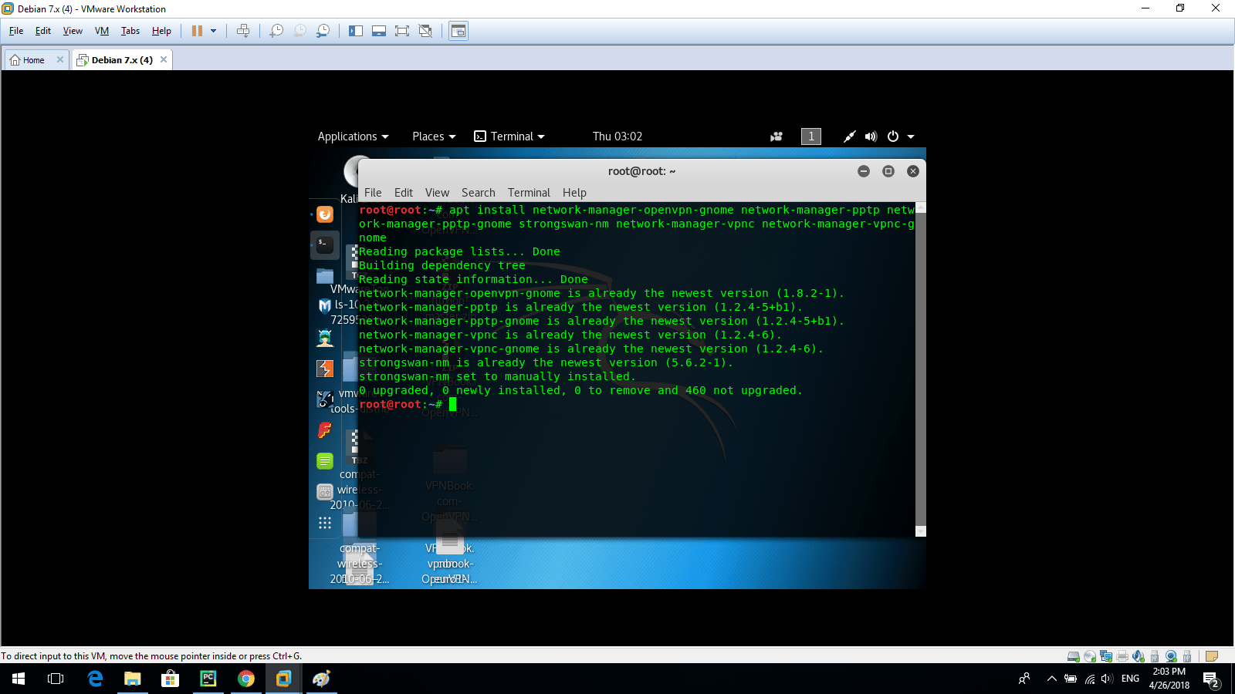Open the Terminal app menu in the top bar

click(x=509, y=136)
